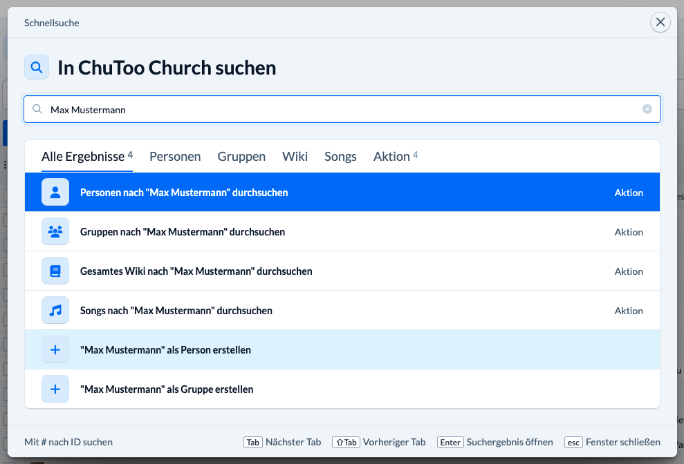Viewport: 684px width, 464px height.
Task: Switch to the Gruppen tab
Action: click(241, 157)
